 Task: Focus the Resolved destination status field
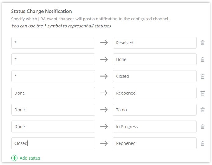[x=155, y=43]
